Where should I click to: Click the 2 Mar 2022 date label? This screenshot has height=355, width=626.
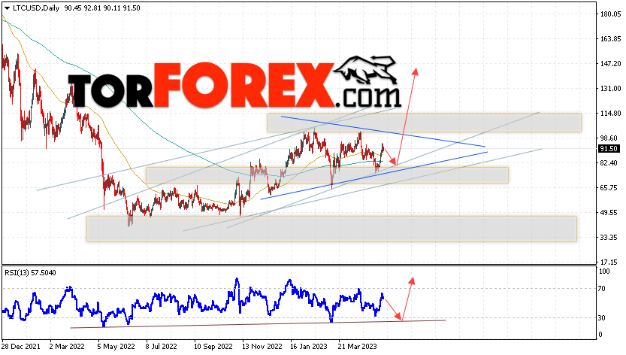(x=67, y=346)
